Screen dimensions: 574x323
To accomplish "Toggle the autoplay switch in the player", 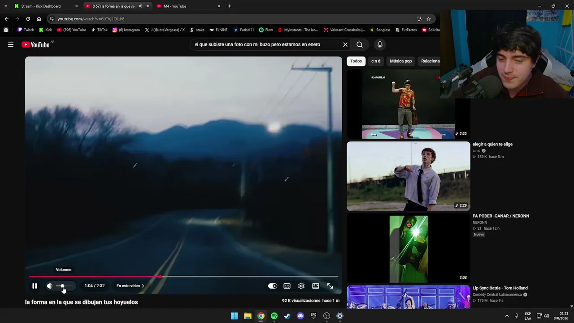I will pos(273,286).
